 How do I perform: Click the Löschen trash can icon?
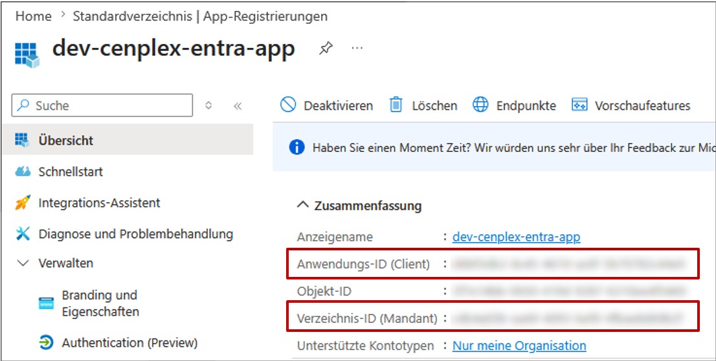(x=396, y=105)
